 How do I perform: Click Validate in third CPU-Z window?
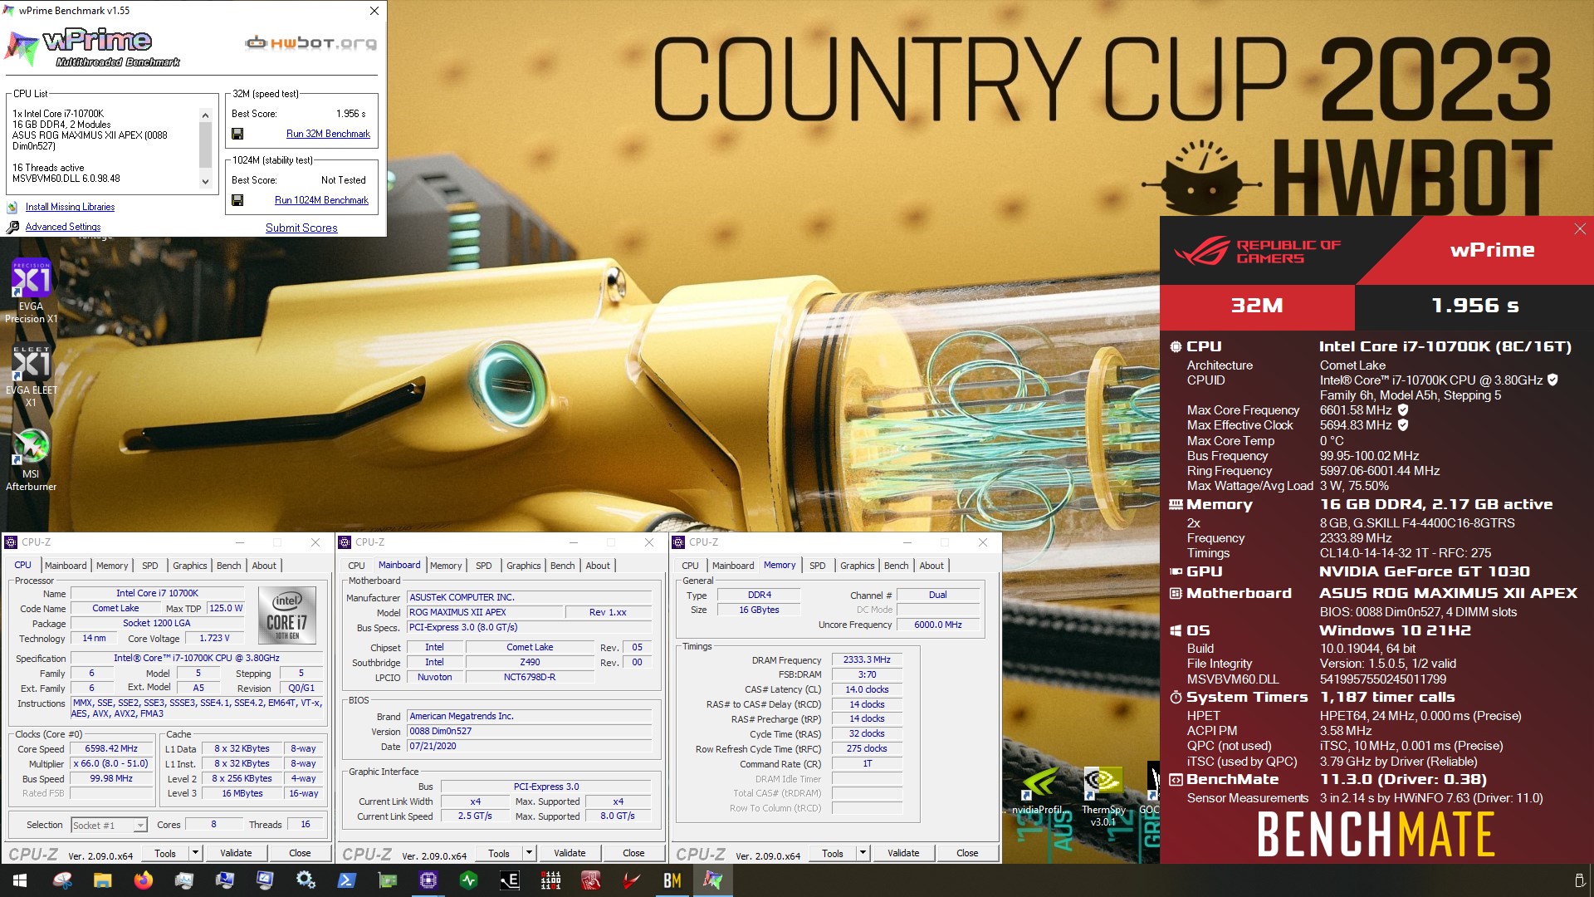click(x=903, y=853)
